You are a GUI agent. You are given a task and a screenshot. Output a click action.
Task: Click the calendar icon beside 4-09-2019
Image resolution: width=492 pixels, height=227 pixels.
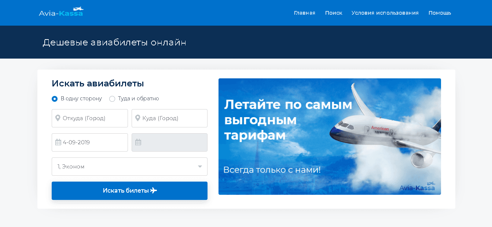click(58, 142)
